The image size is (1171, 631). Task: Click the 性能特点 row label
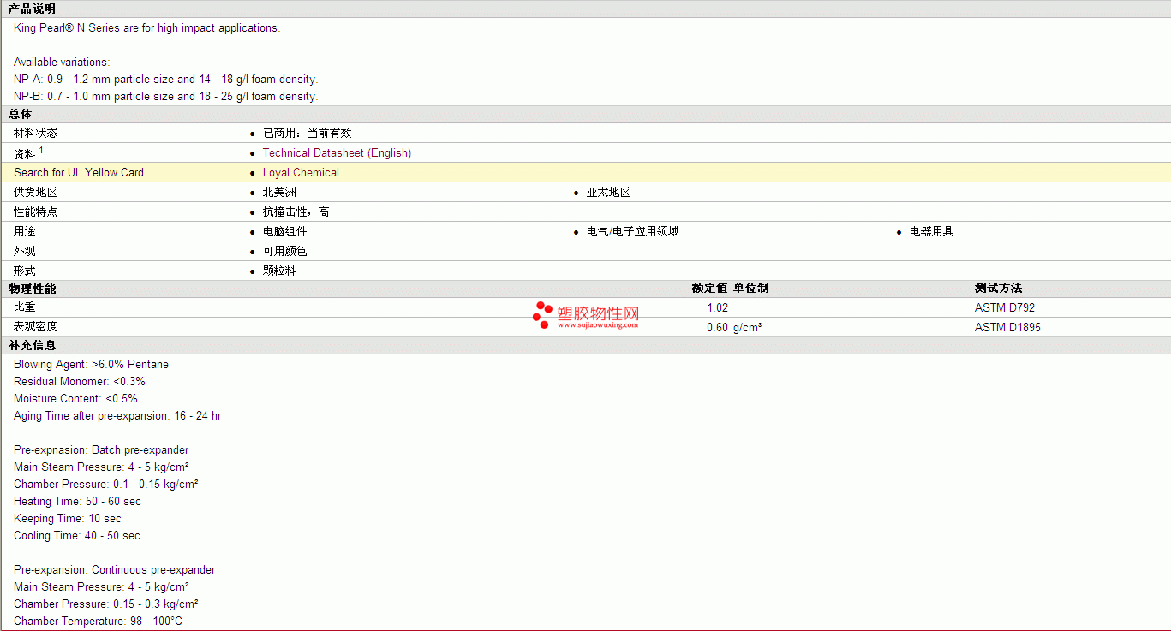pyautogui.click(x=36, y=211)
